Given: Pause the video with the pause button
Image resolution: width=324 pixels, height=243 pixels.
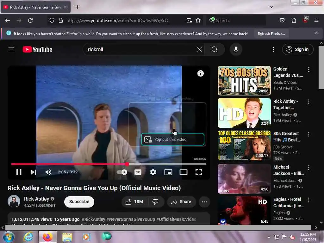Looking at the screenshot, I should pos(19,172).
